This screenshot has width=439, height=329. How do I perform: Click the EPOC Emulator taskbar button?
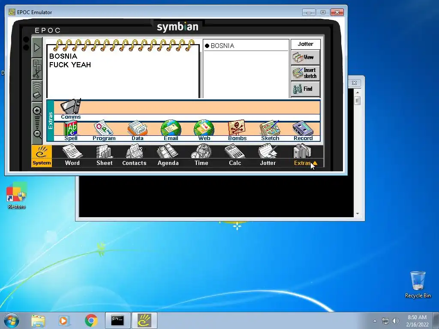pos(144,320)
